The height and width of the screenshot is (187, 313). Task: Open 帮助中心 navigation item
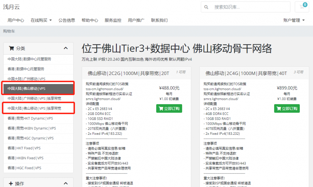[x=90, y=20]
